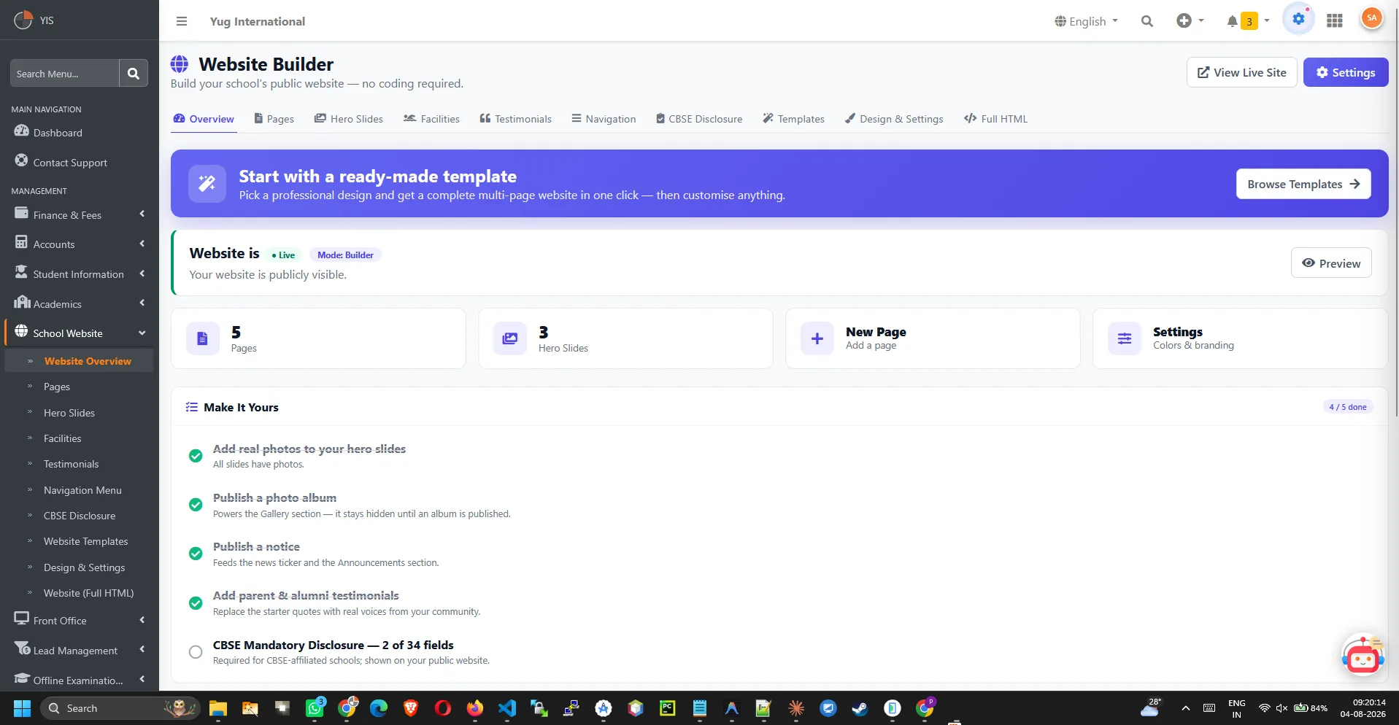Click the YIS logo icon
This screenshot has height=725, width=1399.
click(23, 20)
